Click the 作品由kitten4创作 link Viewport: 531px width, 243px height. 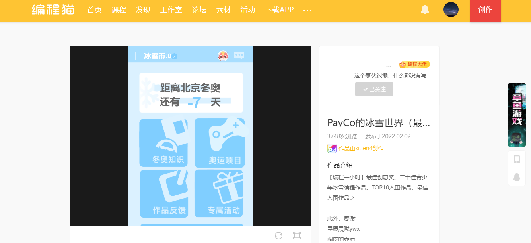(x=361, y=148)
